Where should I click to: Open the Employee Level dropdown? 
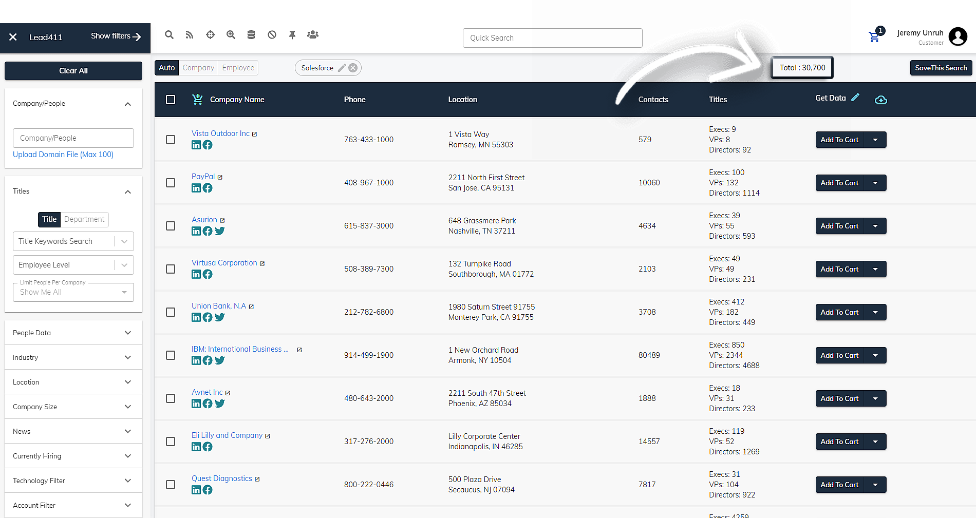pyautogui.click(x=73, y=265)
